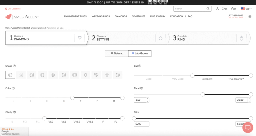
Task: Open the live chat bubble
Action: coord(247,128)
